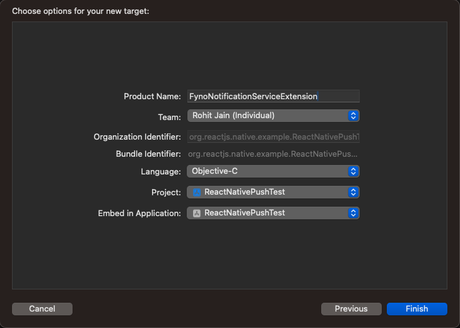Click the 'Embed in Application:' label
Screen dimensions: 460x328
coord(139,213)
